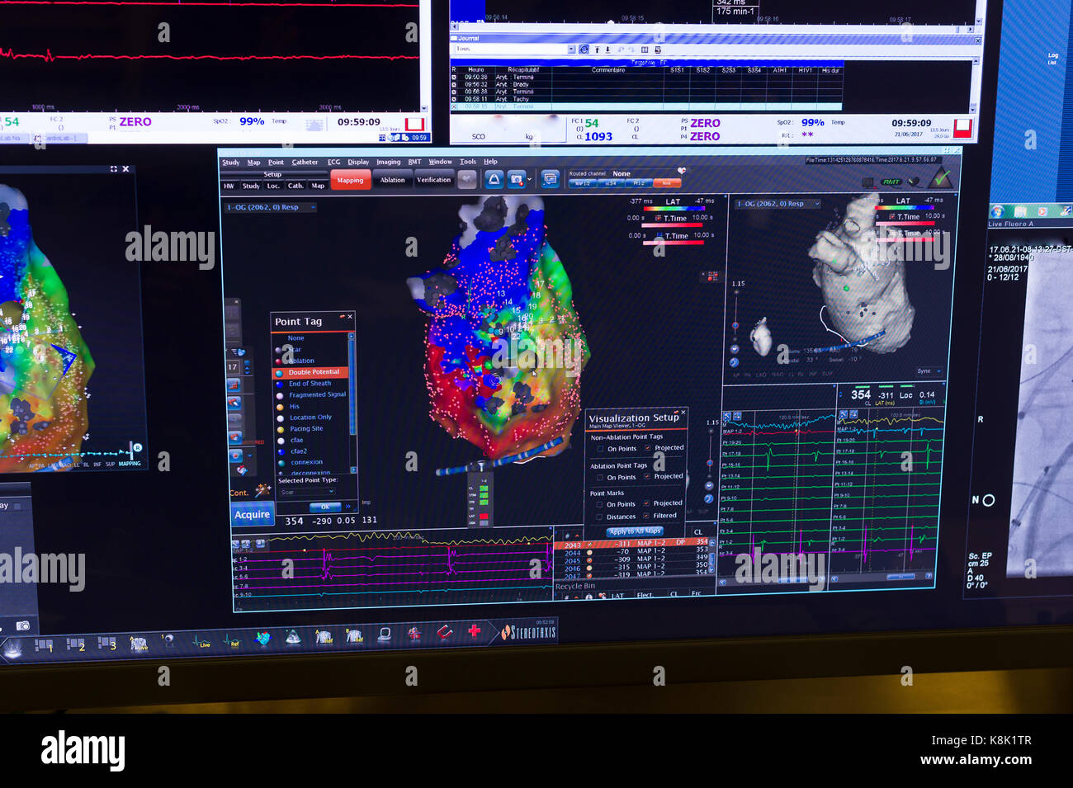
Task: Click the camera icon above the dock
Action: coord(23,625)
